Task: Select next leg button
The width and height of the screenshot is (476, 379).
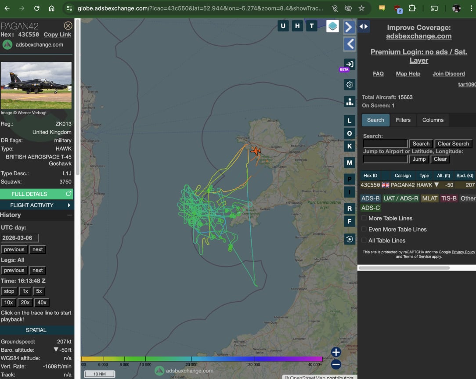Action: point(37,271)
